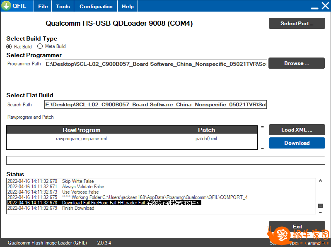Open the File menu
The width and height of the screenshot is (331, 247).
(x=43, y=6)
